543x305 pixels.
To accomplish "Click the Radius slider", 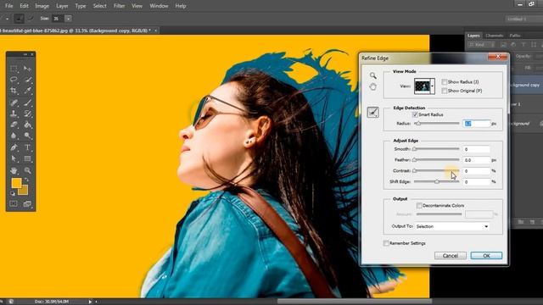I will coord(437,124).
